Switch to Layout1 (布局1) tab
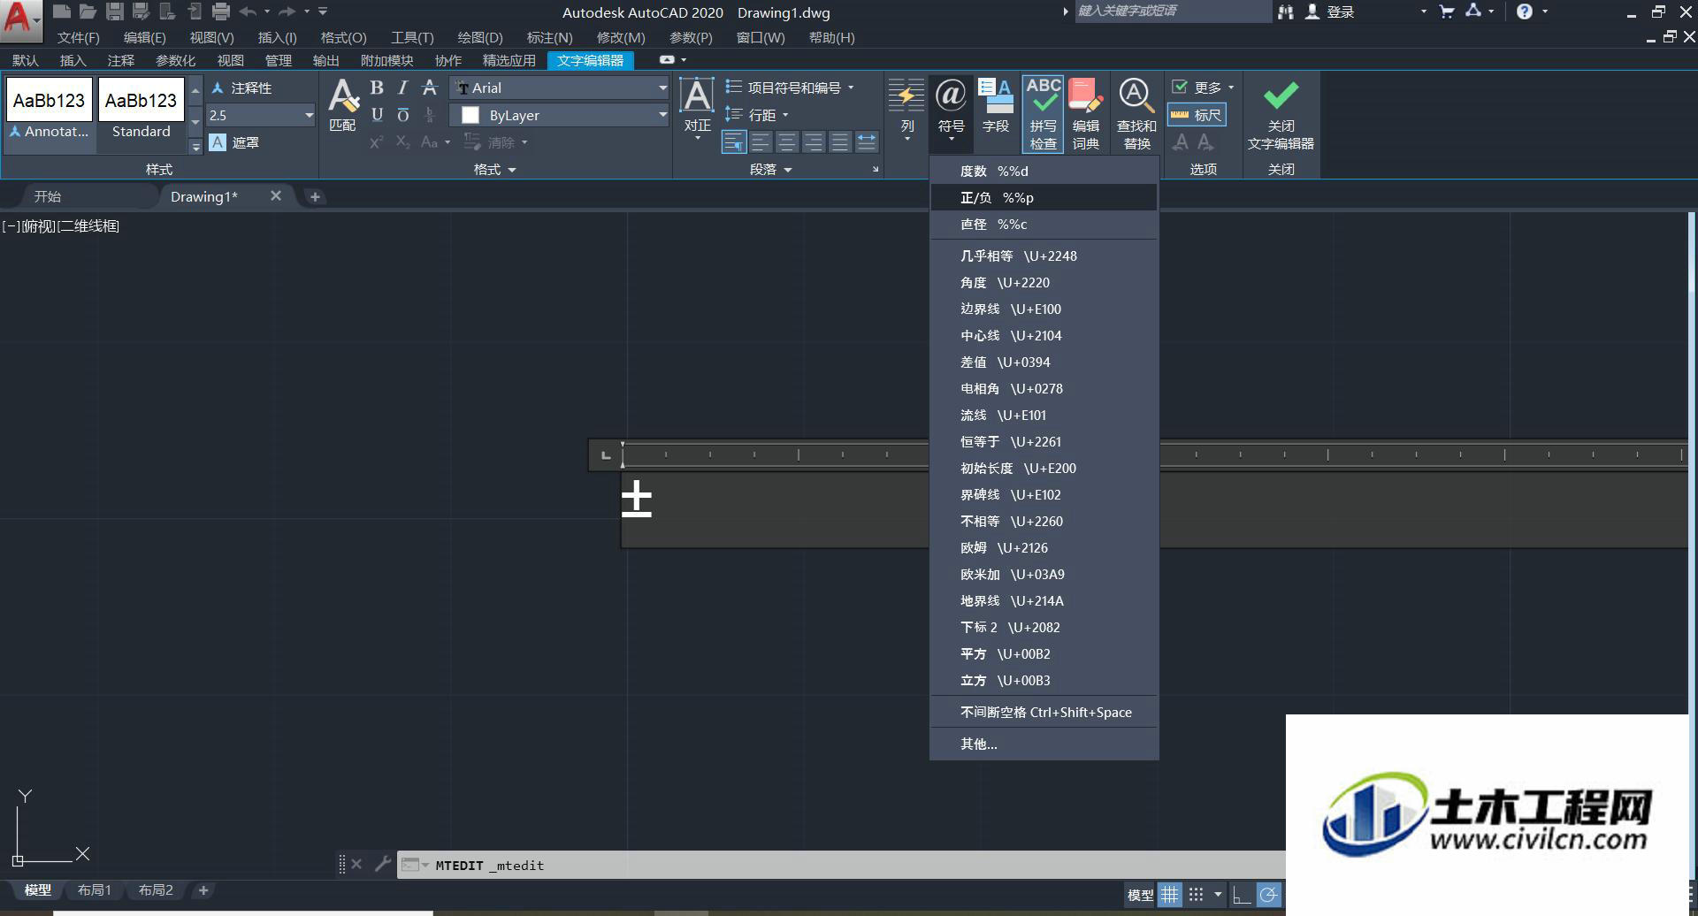Viewport: 1698px width, 916px height. coord(95,890)
